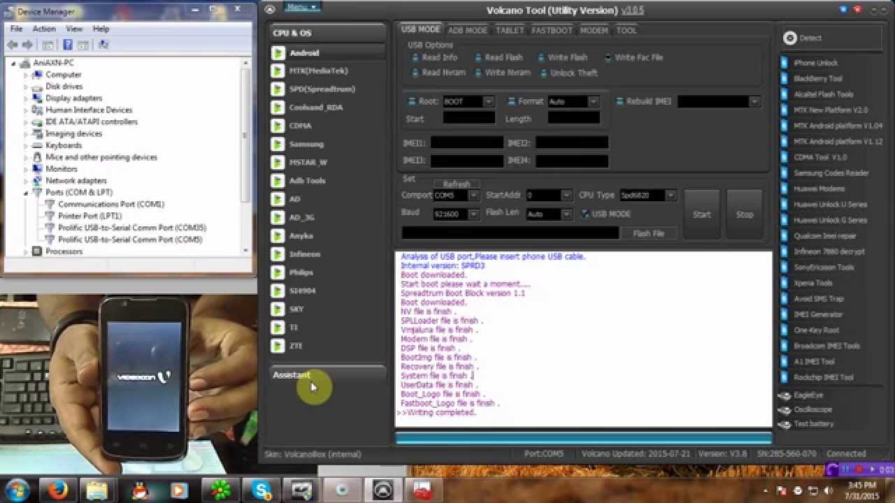Click Device Manager Back arrow toolbar icon
Image resolution: width=895 pixels, height=503 pixels.
point(13,45)
